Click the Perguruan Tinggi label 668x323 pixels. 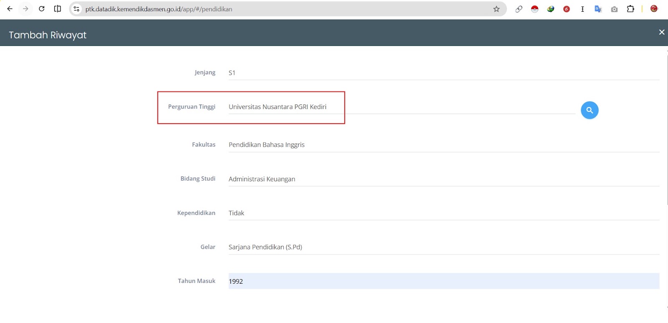click(192, 107)
